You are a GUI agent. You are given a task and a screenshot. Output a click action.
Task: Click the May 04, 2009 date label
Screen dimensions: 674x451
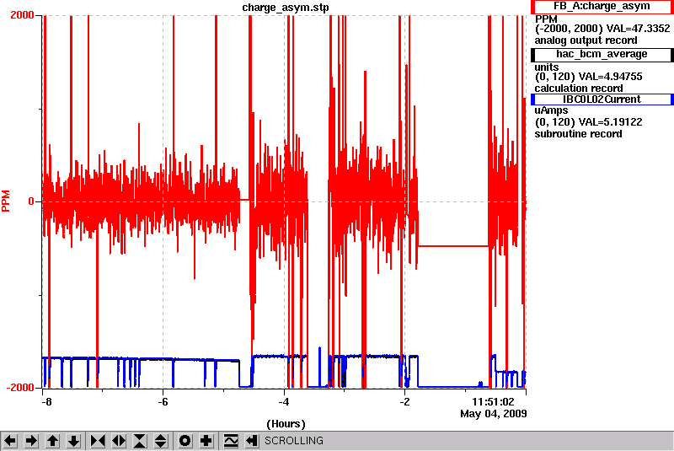point(494,414)
